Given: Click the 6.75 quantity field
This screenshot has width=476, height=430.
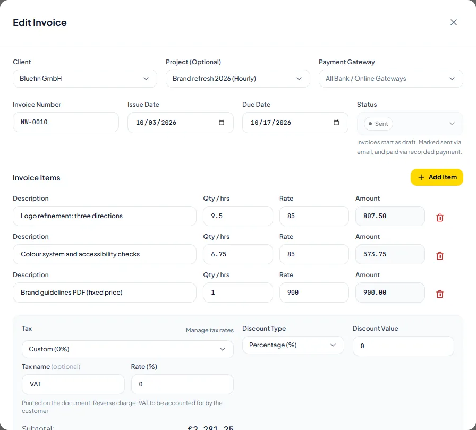Looking at the screenshot, I should pyautogui.click(x=237, y=254).
